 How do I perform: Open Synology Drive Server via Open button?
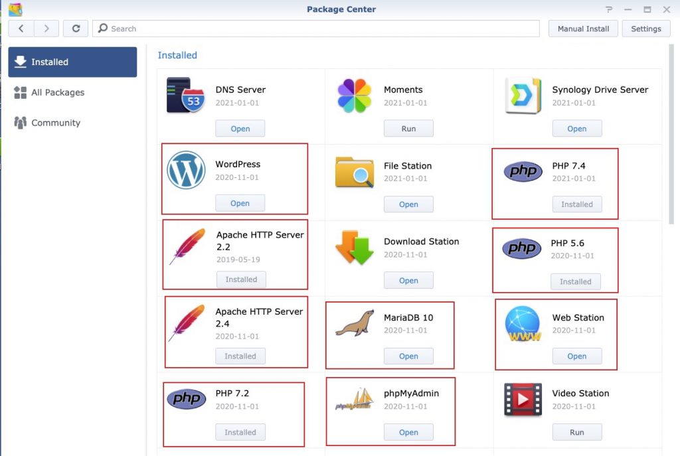577,129
